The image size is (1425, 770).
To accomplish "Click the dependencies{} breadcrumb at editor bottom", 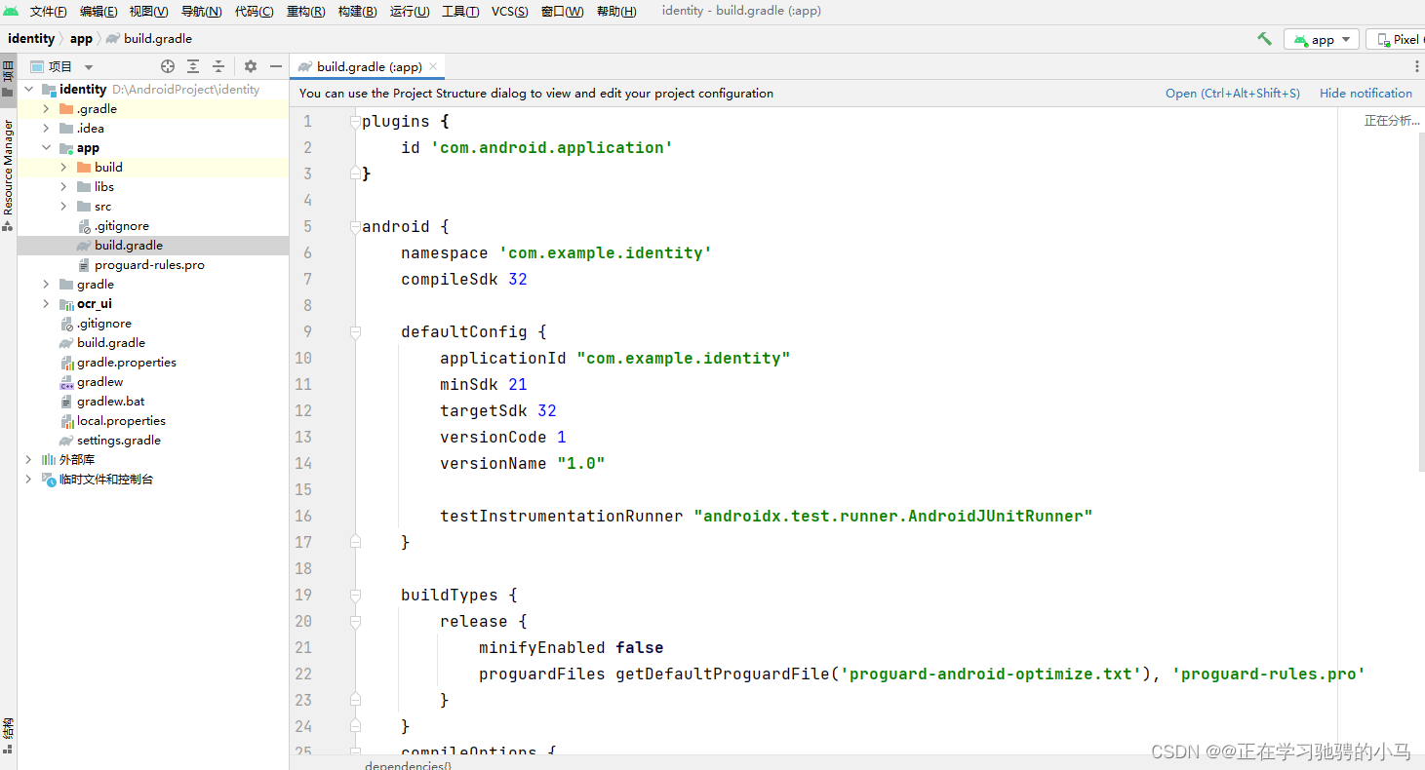I will tap(408, 765).
